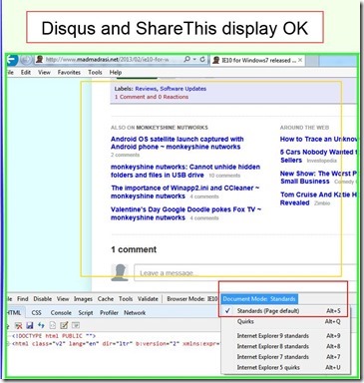Click the reload icon in the address bar
364x383 pixels.
pyautogui.click(x=202, y=60)
